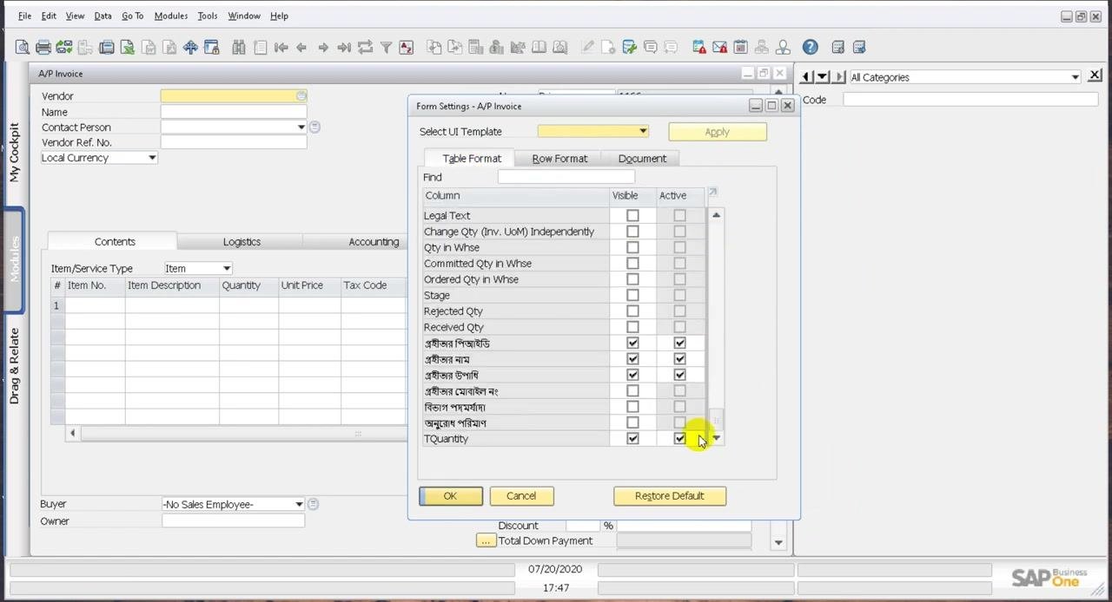The image size is (1112, 602).
Task: Go to the last data record
Action: [344, 47]
